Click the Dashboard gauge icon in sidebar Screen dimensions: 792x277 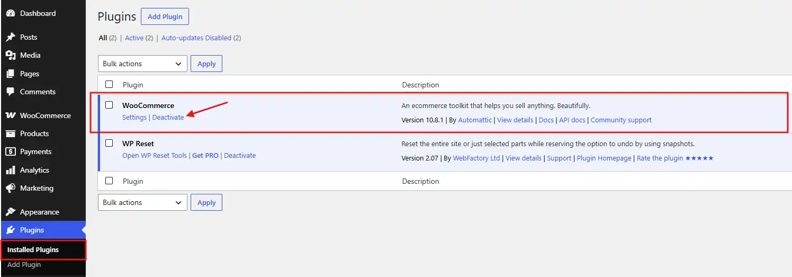tap(10, 13)
